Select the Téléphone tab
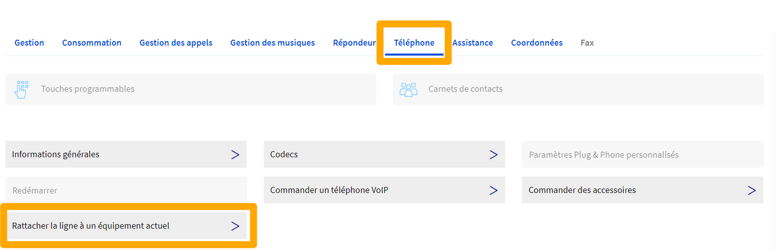Screen dimensions: 776x250 414,43
